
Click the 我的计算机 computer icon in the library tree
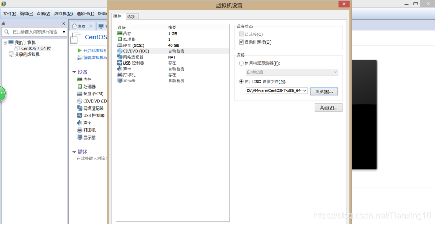[11, 42]
